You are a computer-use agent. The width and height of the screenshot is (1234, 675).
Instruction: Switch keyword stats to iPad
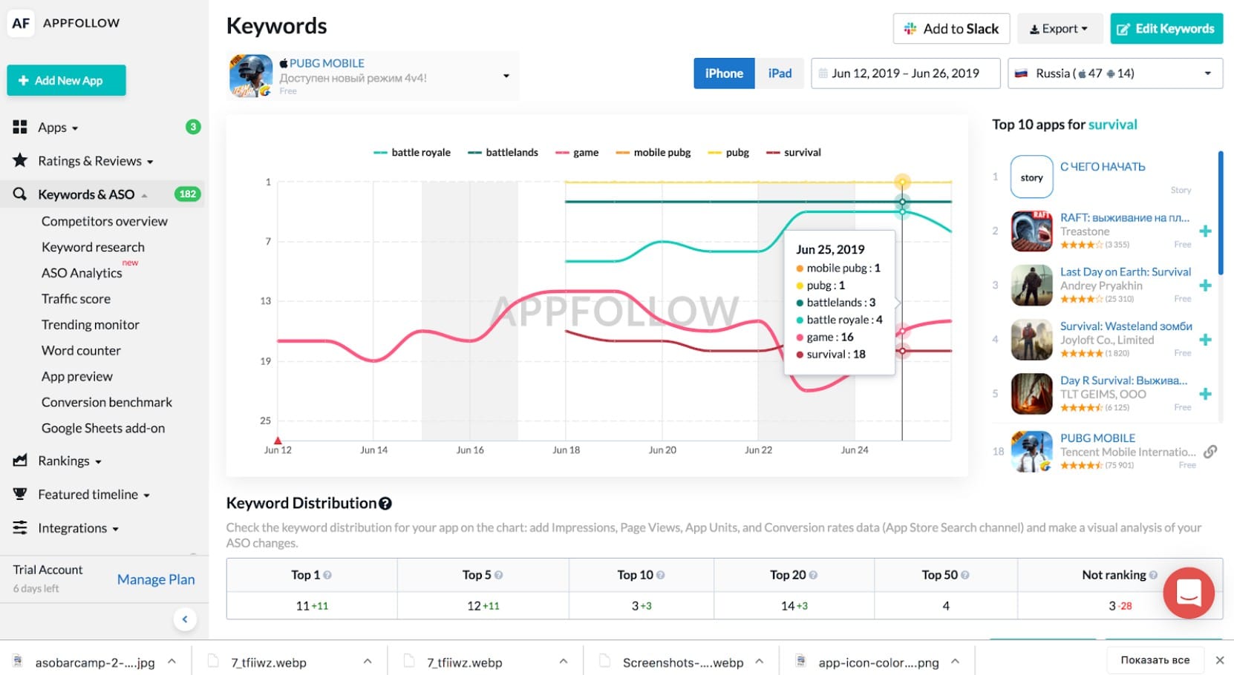[x=780, y=73]
